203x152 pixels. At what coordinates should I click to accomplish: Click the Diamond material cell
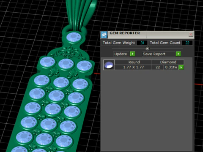[168, 62]
